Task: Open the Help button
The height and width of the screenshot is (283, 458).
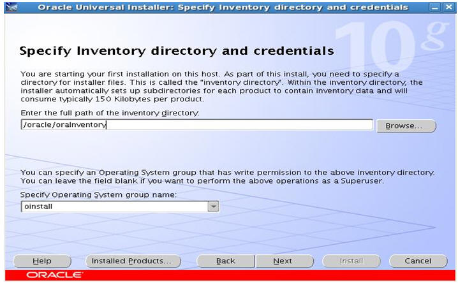Action: pyautogui.click(x=42, y=261)
